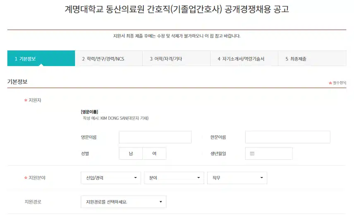The width and height of the screenshot is (354, 222).
Task: Open the 신입/경력 dropdown
Action: 111,178
